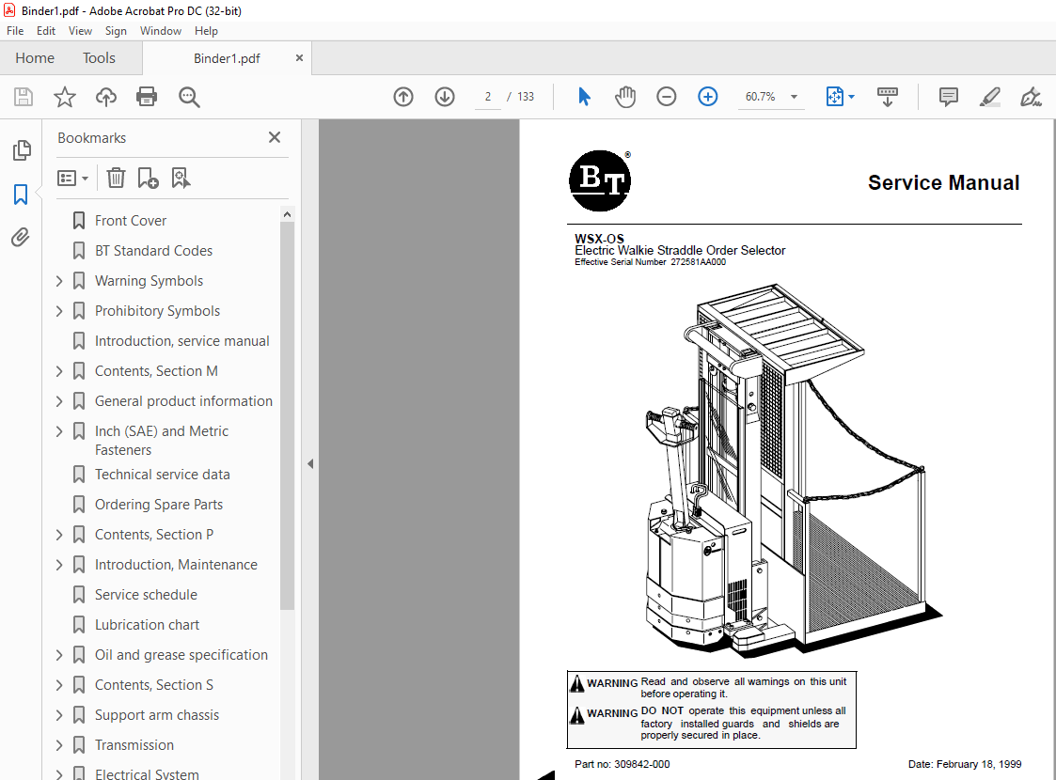The image size is (1056, 780).
Task: Expand Inch (SAE) and Metric Fasteners
Action: point(59,431)
